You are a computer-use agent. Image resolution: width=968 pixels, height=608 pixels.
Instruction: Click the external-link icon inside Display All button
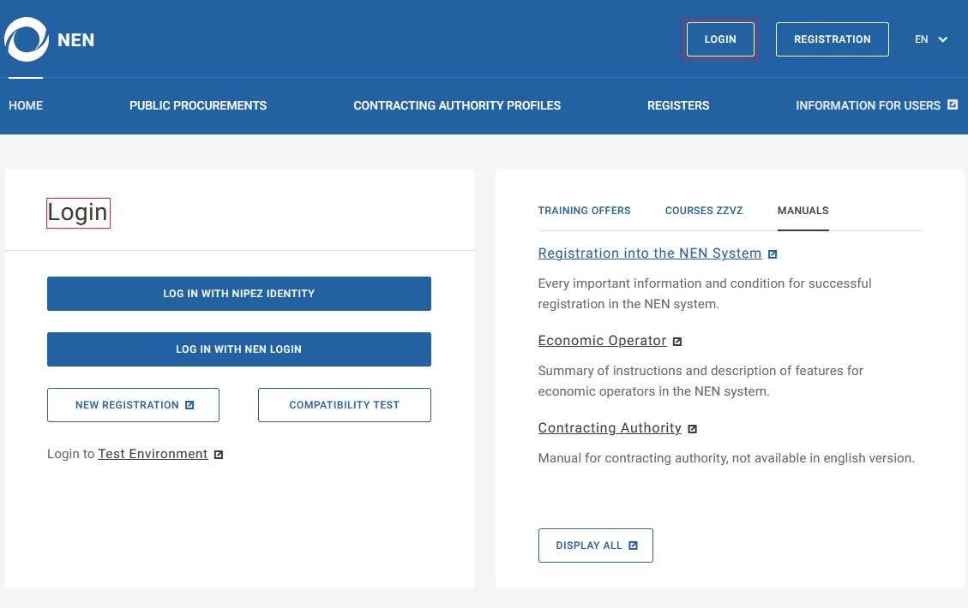click(633, 545)
